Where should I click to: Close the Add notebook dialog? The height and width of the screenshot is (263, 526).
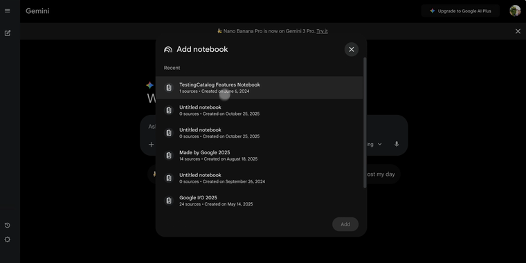[351, 49]
